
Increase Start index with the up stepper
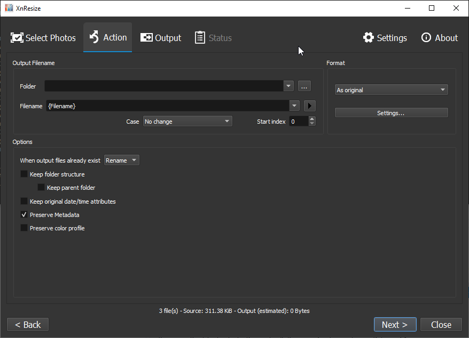(311, 118)
